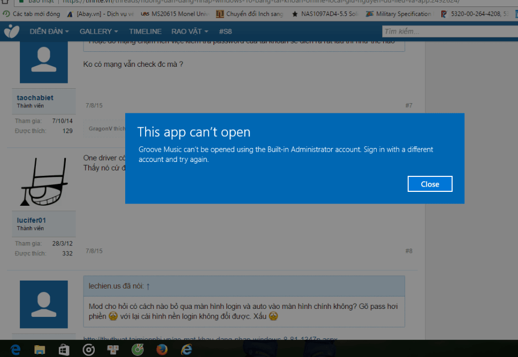
Task: Close the 'This app can't open' dialog
Action: [430, 184]
